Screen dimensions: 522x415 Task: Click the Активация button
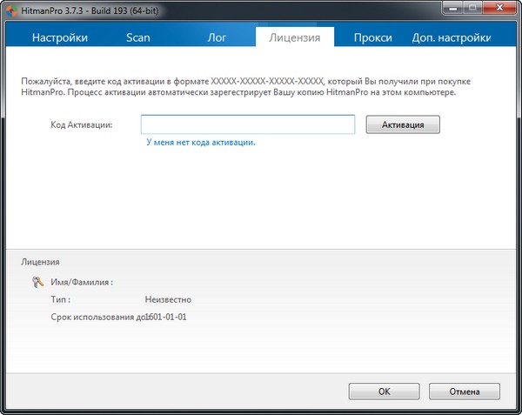[x=403, y=124]
